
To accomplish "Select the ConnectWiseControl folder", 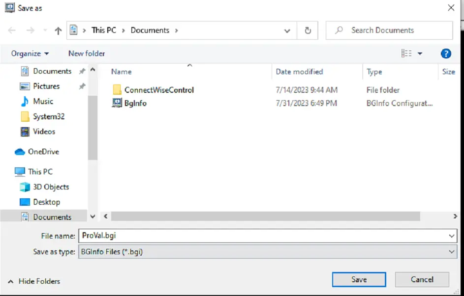I will tap(159, 90).
